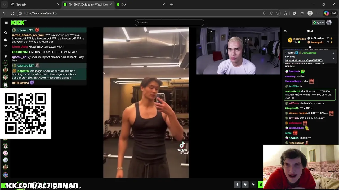Mute the SNEAKO Stream tab audio icon
339x190 pixels.
coord(70,4)
